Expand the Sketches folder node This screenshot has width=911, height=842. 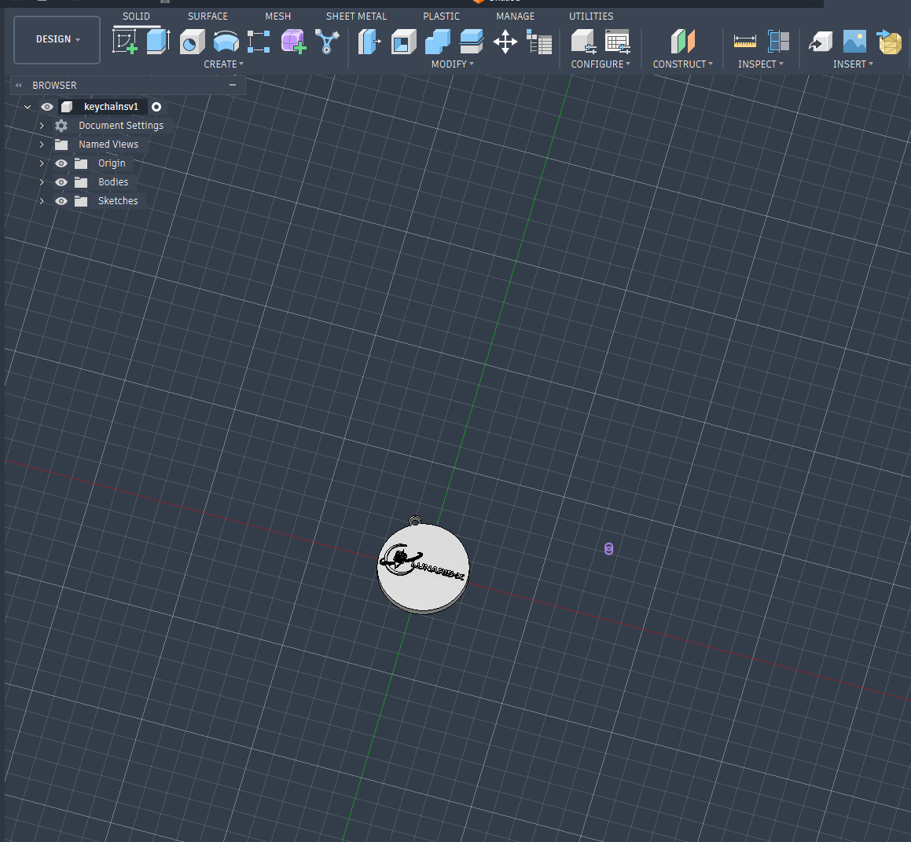point(42,201)
